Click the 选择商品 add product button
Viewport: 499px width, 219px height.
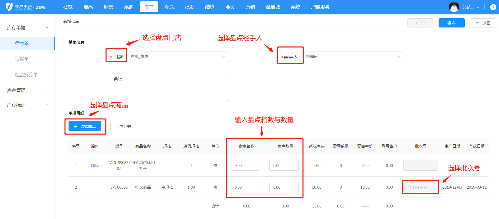(x=85, y=126)
